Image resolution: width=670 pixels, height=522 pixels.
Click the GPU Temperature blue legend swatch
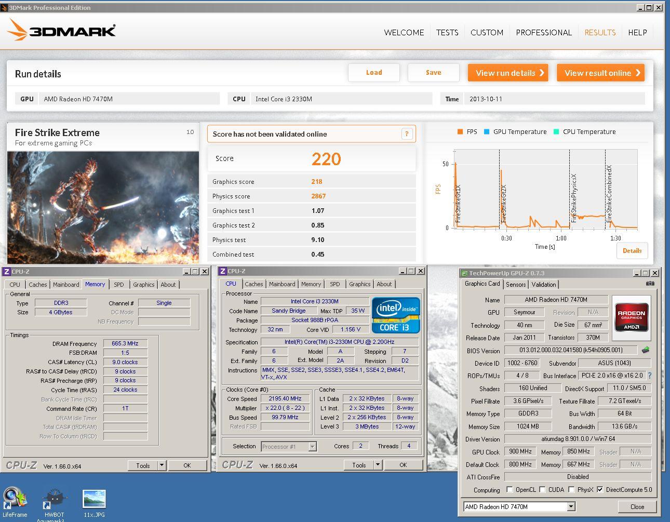(x=487, y=132)
